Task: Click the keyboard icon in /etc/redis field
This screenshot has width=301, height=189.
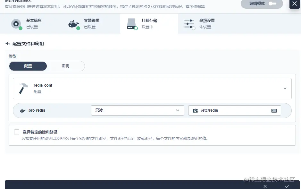Action: [274, 111]
